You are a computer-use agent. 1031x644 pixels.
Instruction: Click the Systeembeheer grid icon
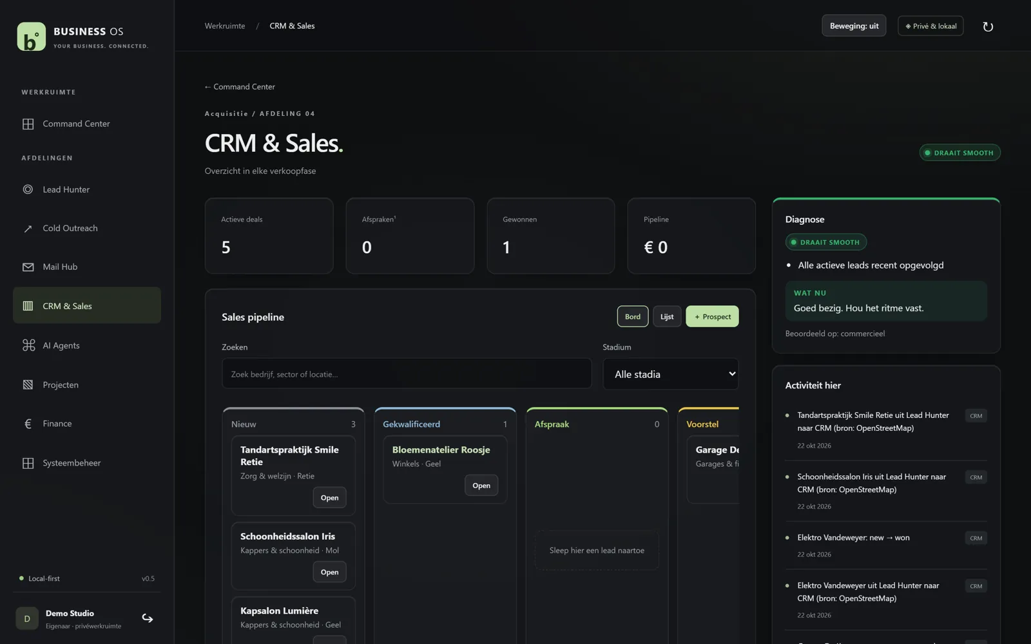pos(28,463)
